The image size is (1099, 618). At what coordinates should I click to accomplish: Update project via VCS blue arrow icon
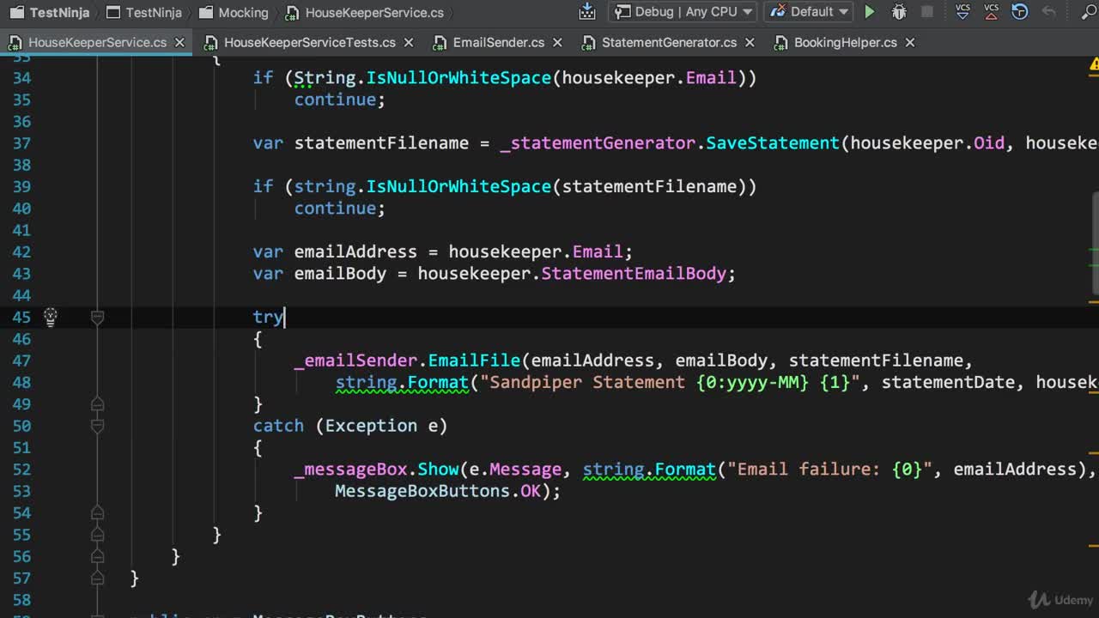[962, 12]
